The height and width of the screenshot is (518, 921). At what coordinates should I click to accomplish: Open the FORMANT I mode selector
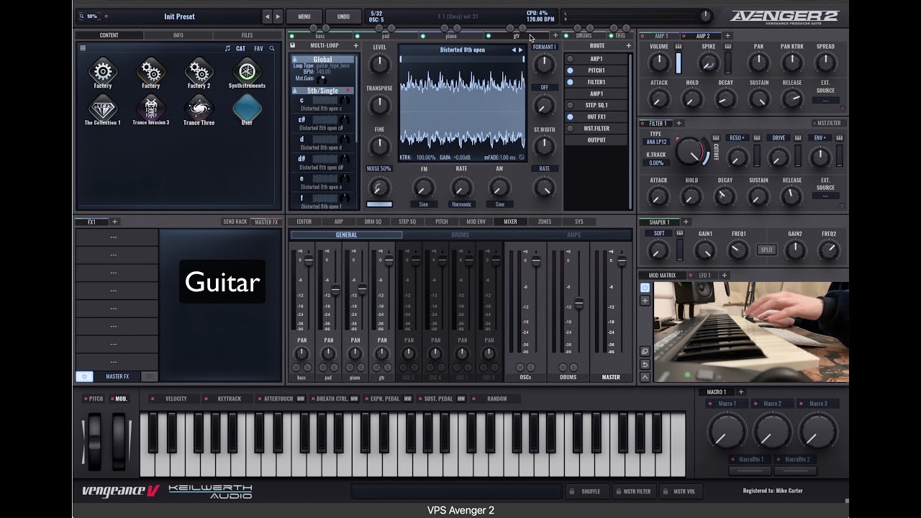(545, 47)
